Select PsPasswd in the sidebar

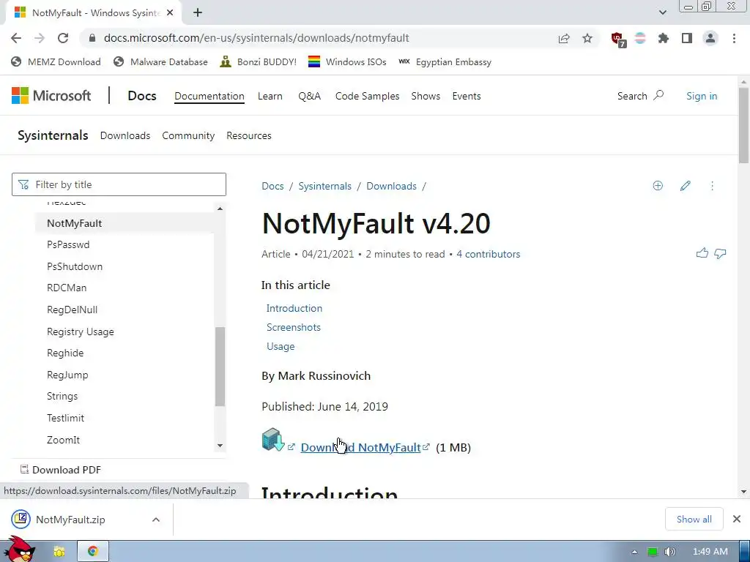68,244
